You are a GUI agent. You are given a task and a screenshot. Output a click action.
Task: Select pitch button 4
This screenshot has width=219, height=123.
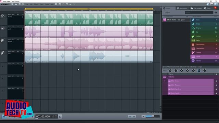(x=188, y=71)
